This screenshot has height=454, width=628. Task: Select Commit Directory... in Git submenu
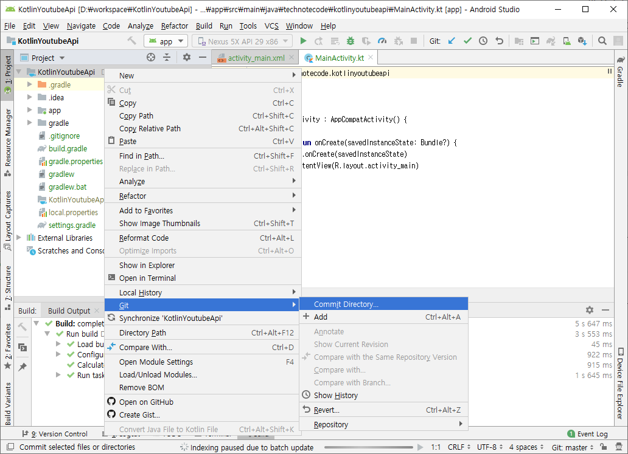pos(384,304)
